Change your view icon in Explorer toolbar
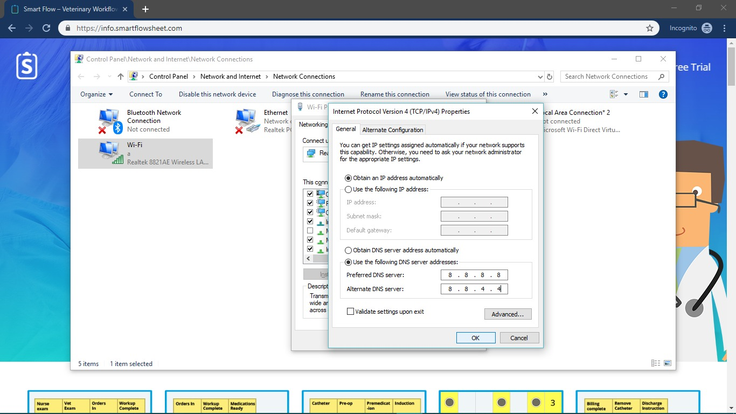The height and width of the screenshot is (414, 736). pyautogui.click(x=614, y=94)
